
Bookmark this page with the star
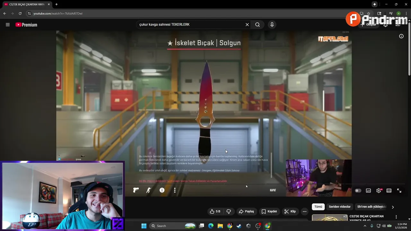coord(369,13)
